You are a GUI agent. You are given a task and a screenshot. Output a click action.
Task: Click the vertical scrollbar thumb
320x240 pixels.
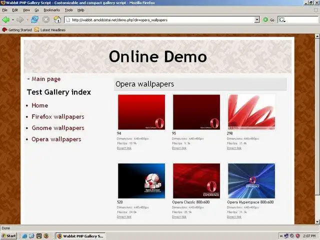pos(317,116)
